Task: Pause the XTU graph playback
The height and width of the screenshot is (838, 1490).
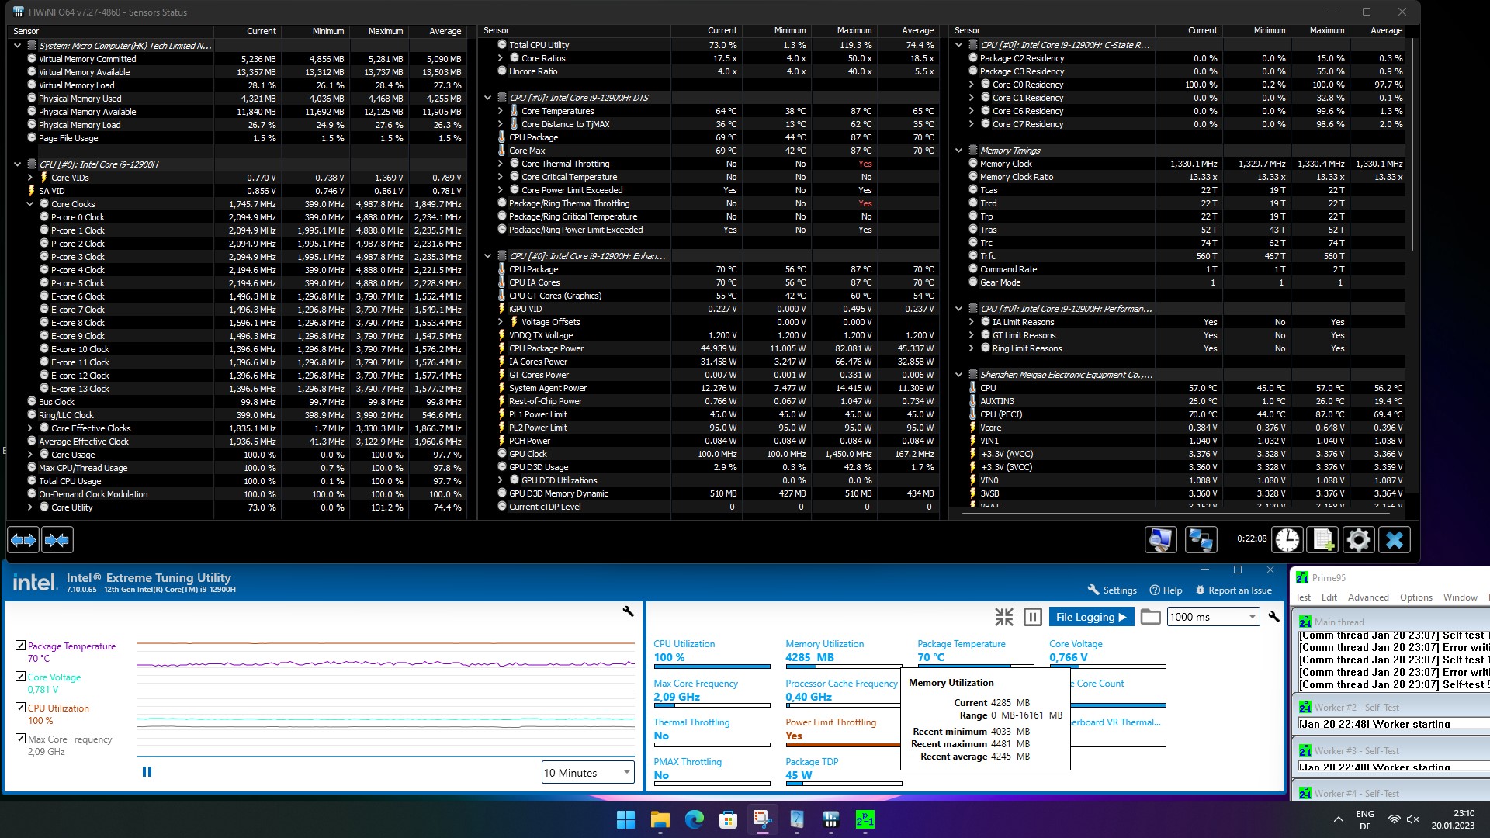Action: (147, 772)
